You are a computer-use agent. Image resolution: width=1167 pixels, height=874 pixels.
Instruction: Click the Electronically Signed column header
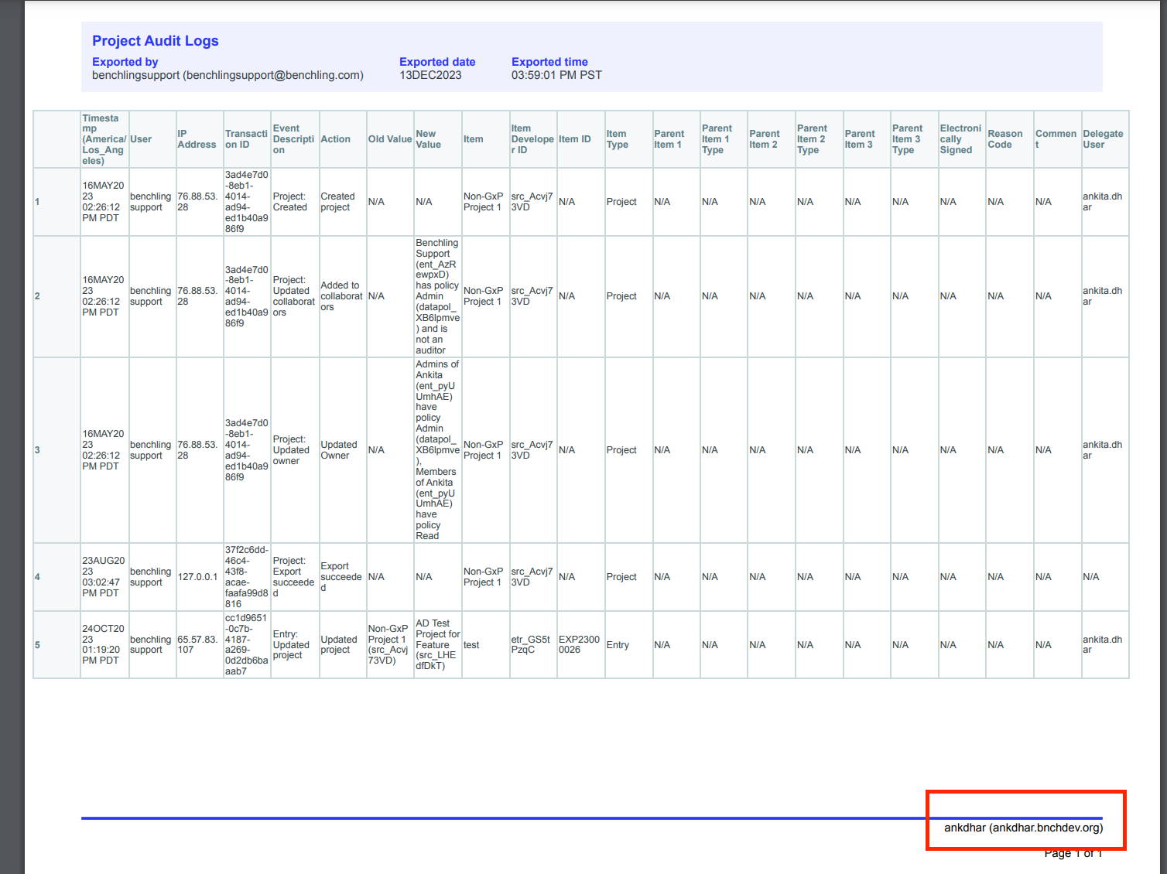point(962,139)
